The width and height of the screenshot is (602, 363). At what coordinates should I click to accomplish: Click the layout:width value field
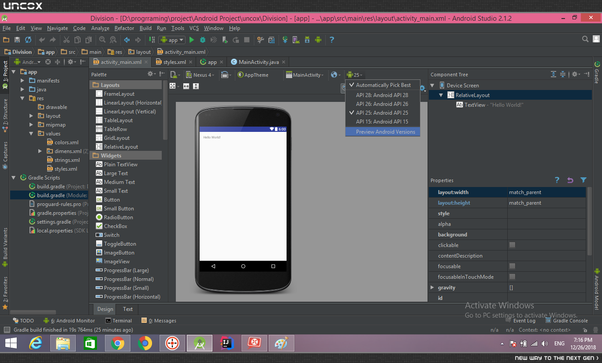coord(547,192)
